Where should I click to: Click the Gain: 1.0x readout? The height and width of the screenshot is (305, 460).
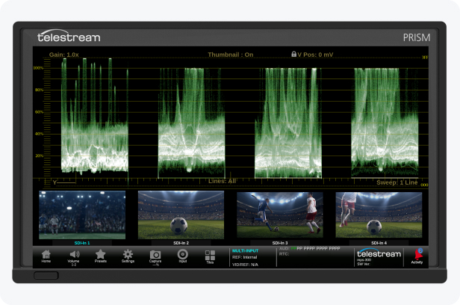point(64,55)
